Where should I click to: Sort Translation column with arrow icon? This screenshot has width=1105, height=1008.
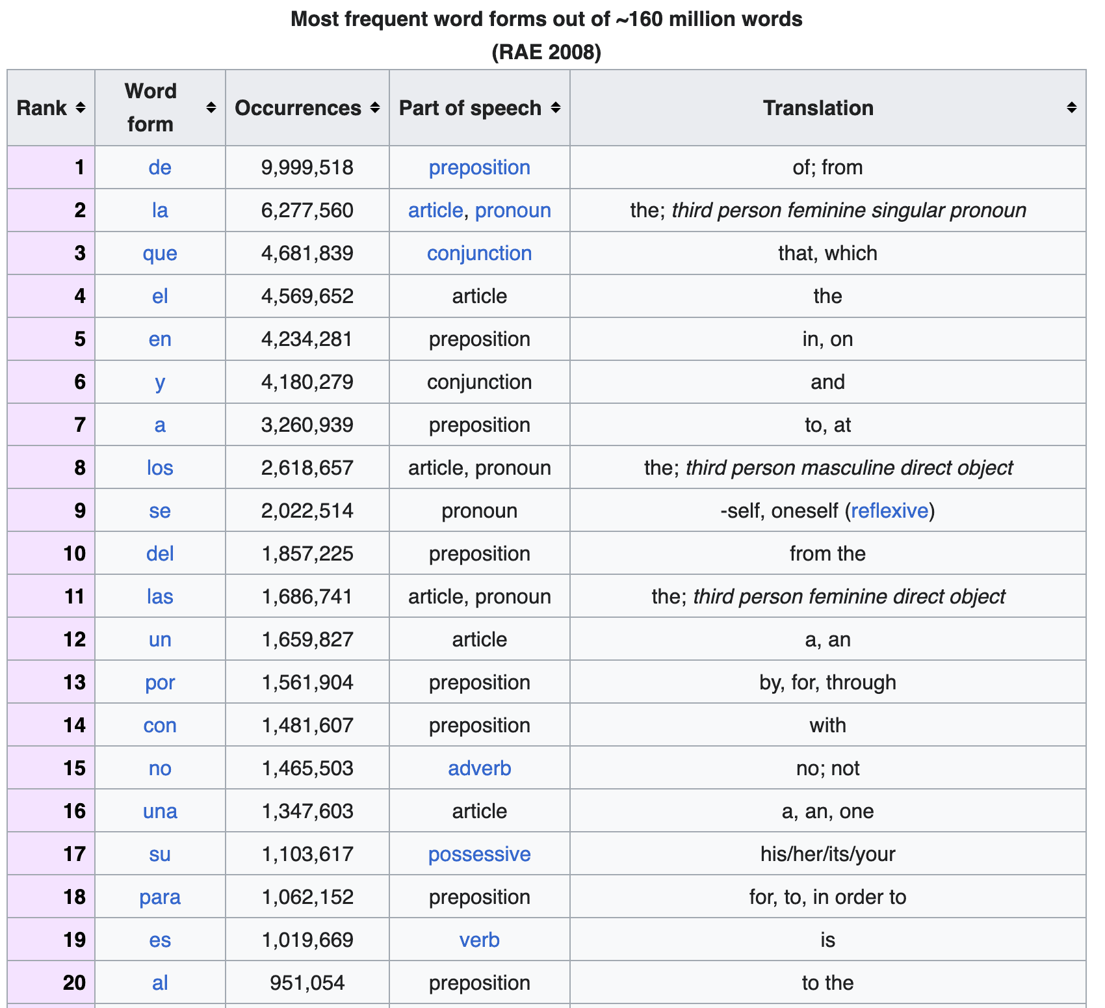(1072, 108)
